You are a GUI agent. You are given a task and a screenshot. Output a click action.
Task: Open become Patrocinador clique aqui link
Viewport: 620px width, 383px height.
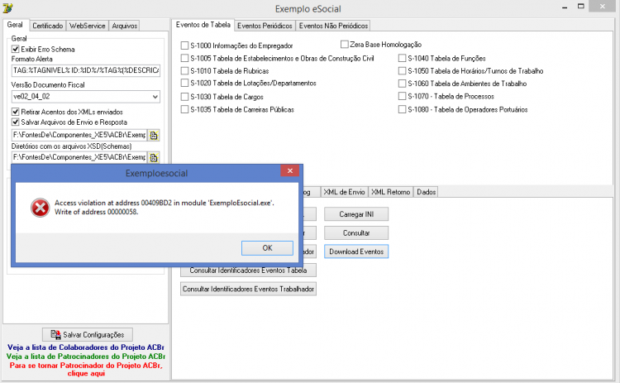pos(86,369)
